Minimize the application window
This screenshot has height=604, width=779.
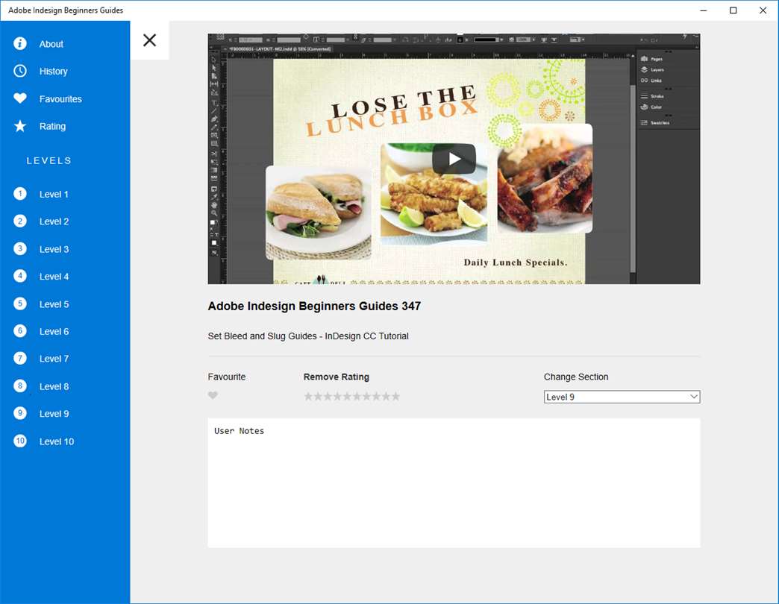[x=704, y=10]
